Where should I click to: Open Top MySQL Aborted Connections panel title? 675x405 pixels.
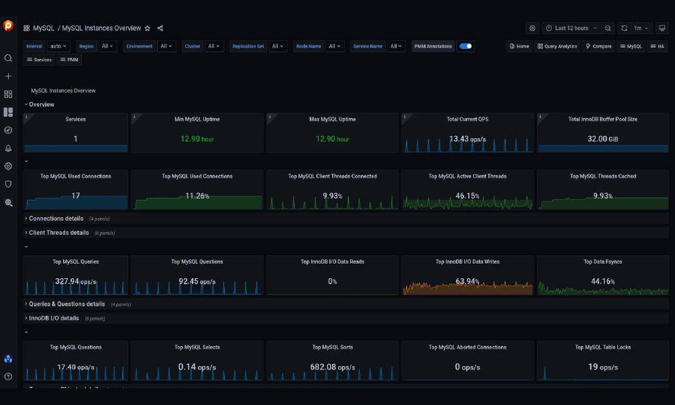[x=468, y=347]
